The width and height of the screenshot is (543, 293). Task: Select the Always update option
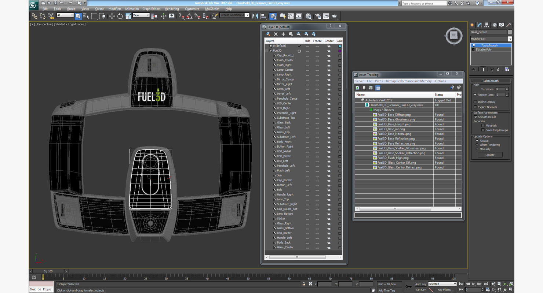point(477,141)
